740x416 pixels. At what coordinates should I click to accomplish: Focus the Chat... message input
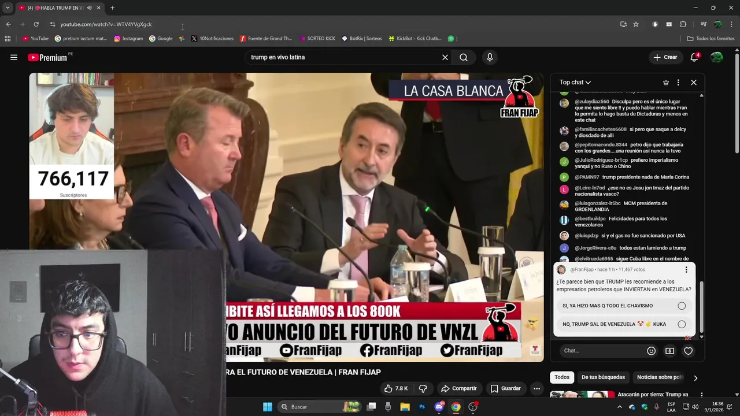pyautogui.click(x=601, y=351)
